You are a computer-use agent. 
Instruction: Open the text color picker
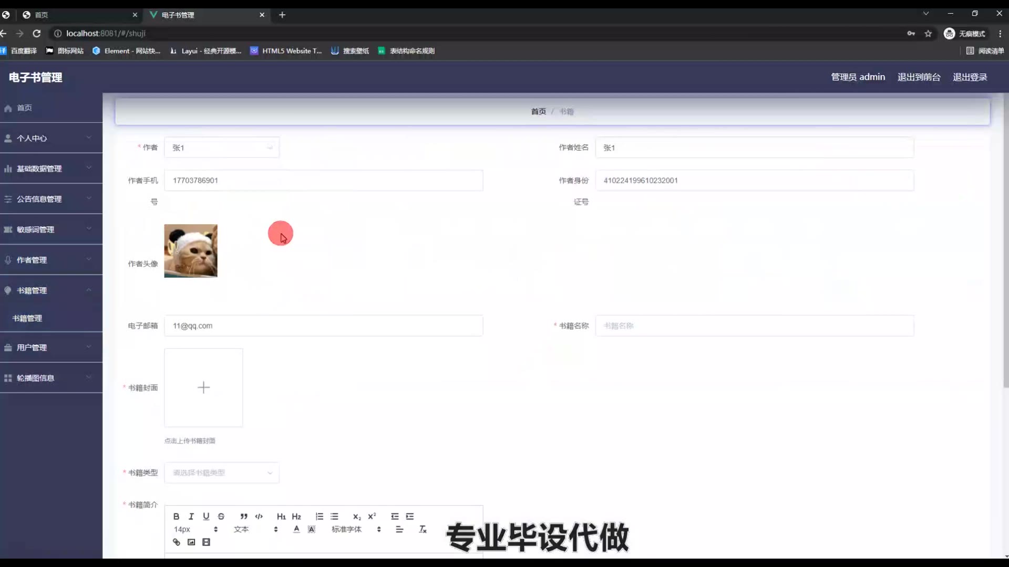296,529
